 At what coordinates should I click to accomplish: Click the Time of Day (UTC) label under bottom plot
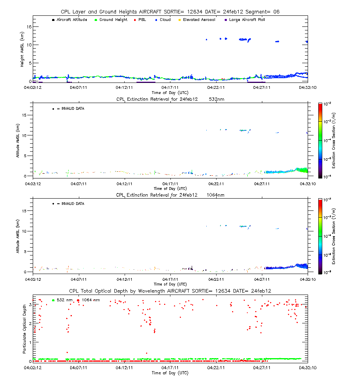coord(170,373)
